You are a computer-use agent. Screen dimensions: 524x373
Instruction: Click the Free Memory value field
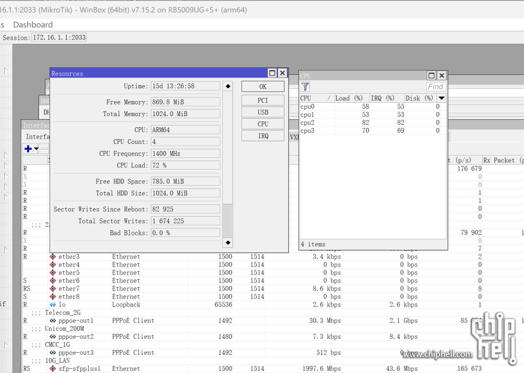[x=186, y=102]
